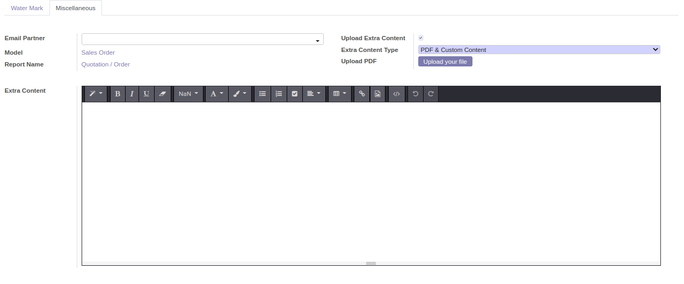The width and height of the screenshot is (684, 284).
Task: Toggle underline formatting
Action: pyautogui.click(x=146, y=94)
